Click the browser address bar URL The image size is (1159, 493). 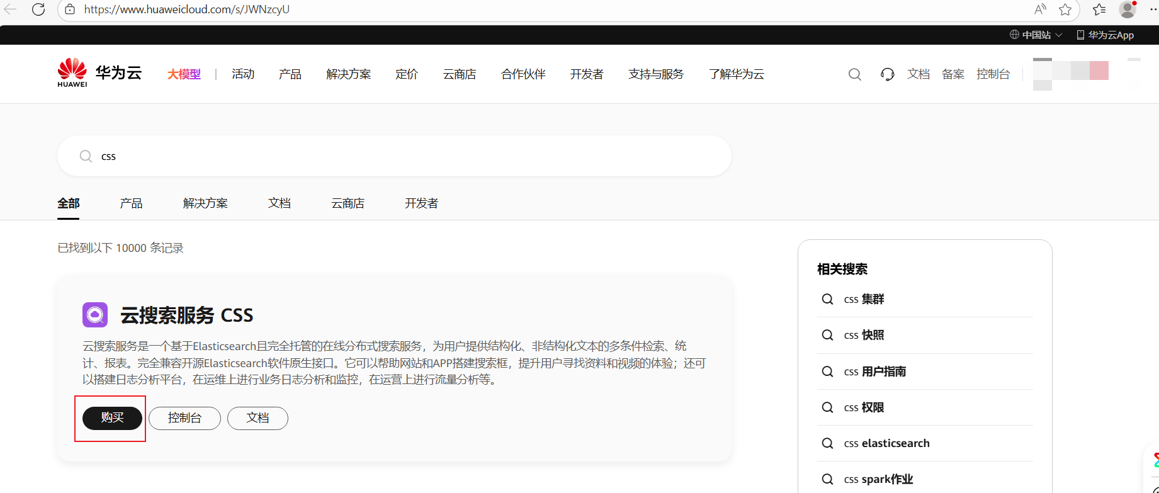(187, 9)
